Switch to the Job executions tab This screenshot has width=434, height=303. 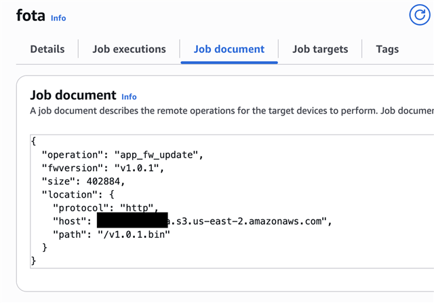coord(129,49)
